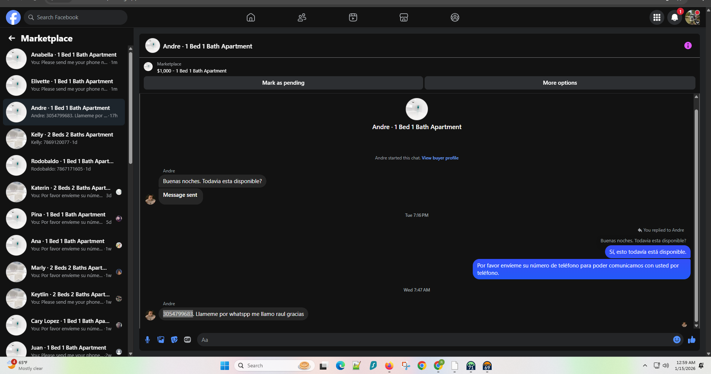This screenshot has width=711, height=374.
Task: Click the Windows taskbar Search box
Action: [275, 365]
